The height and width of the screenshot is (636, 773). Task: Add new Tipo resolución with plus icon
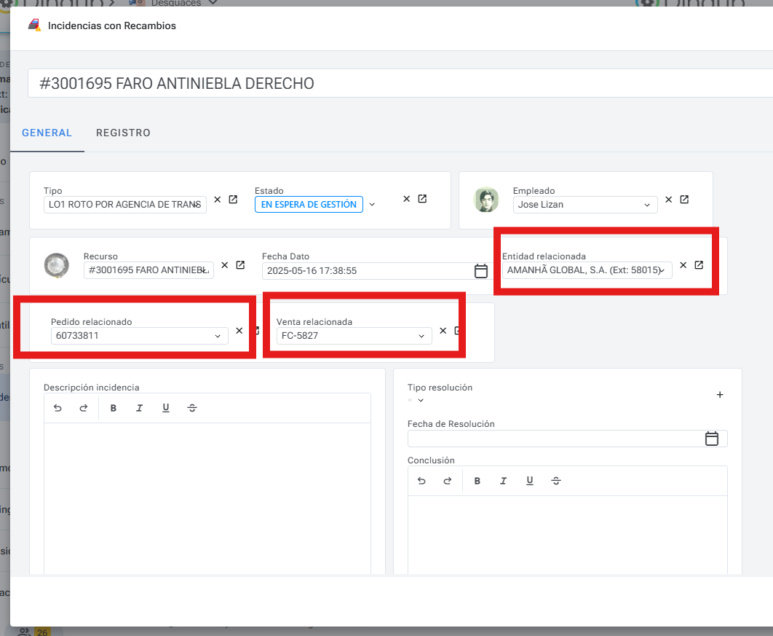click(720, 395)
